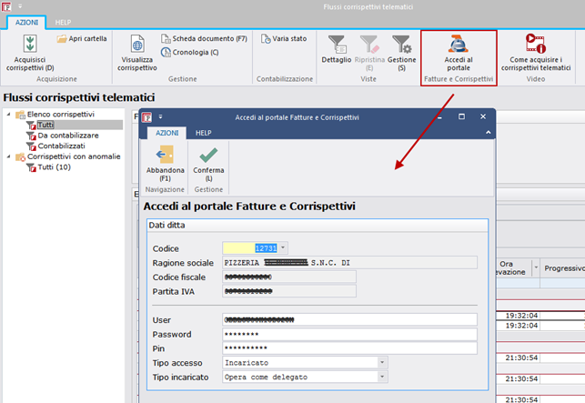The width and height of the screenshot is (585, 403).
Task: Click Acquisisci corrispettivi icon
Action: point(30,45)
